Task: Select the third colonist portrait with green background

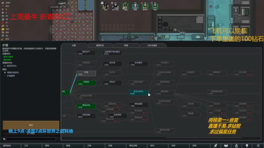Action: click(x=125, y=6)
